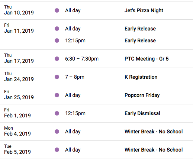Select the Fri Jan 25, 2019 date
The width and height of the screenshot is (193, 159).
[19, 95]
